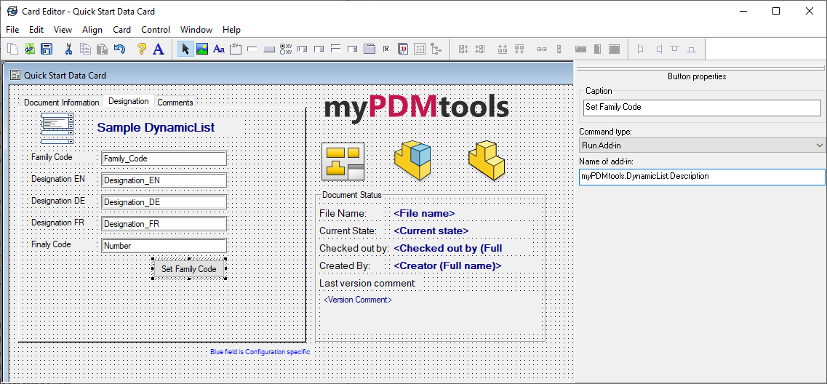Screen dimensions: 827x384
Task: Click the Set Family Code button
Action: point(188,269)
